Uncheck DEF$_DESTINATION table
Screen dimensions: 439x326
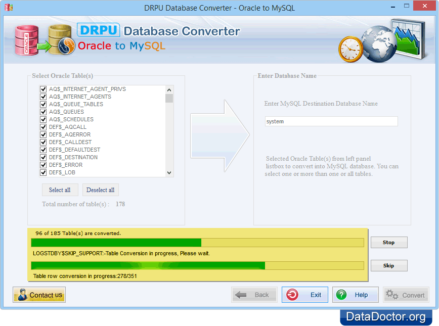[43, 157]
